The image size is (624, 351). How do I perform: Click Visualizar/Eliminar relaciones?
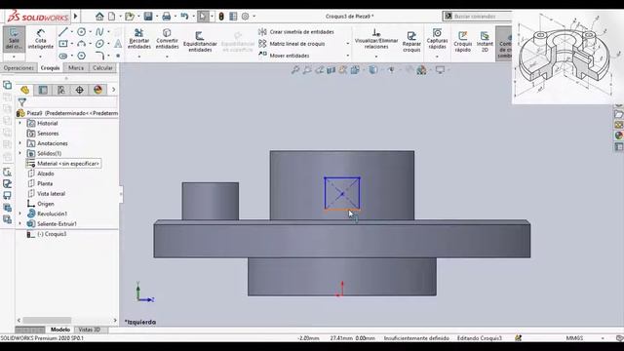[x=376, y=39]
